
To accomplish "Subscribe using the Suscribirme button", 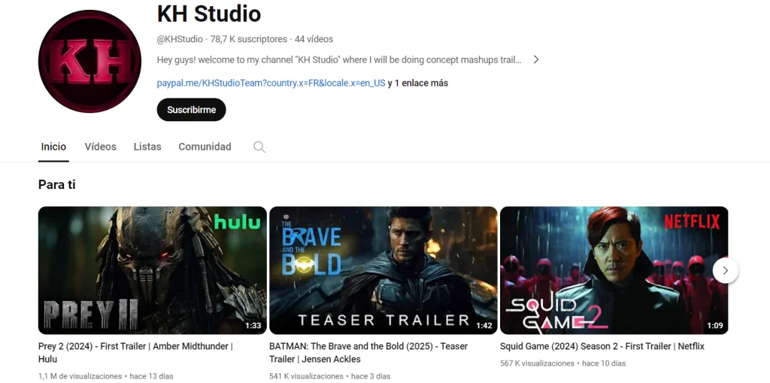I will click(x=192, y=110).
